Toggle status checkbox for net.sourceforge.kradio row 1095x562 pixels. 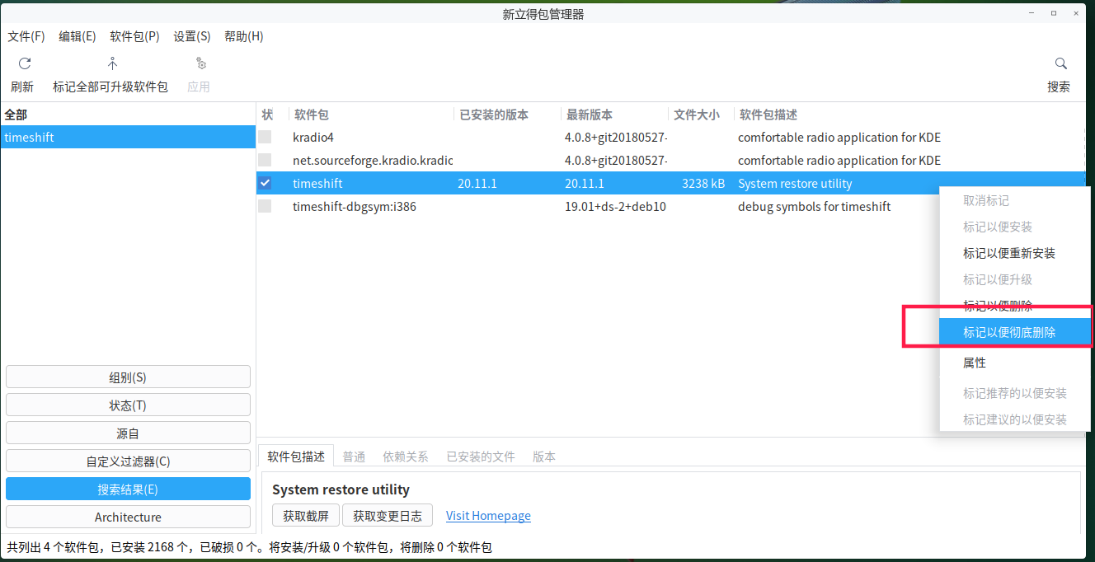(265, 160)
